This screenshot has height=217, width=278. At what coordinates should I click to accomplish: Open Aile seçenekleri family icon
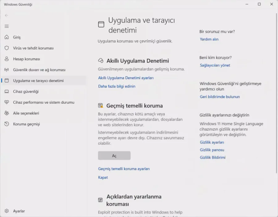click(7, 113)
